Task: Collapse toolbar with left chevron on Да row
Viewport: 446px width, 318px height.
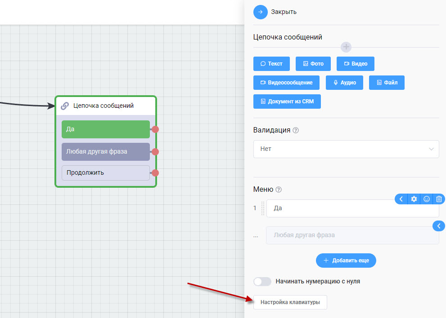Action: coord(401,199)
